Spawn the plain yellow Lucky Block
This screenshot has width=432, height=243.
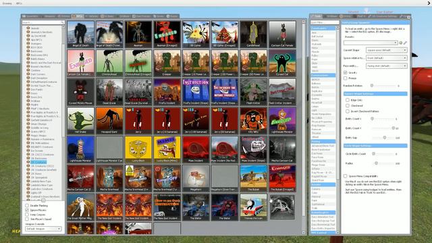(x=138, y=149)
